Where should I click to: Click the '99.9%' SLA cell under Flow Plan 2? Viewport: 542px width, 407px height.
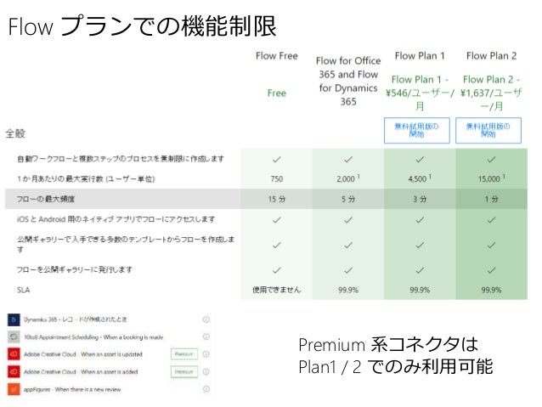tap(491, 290)
